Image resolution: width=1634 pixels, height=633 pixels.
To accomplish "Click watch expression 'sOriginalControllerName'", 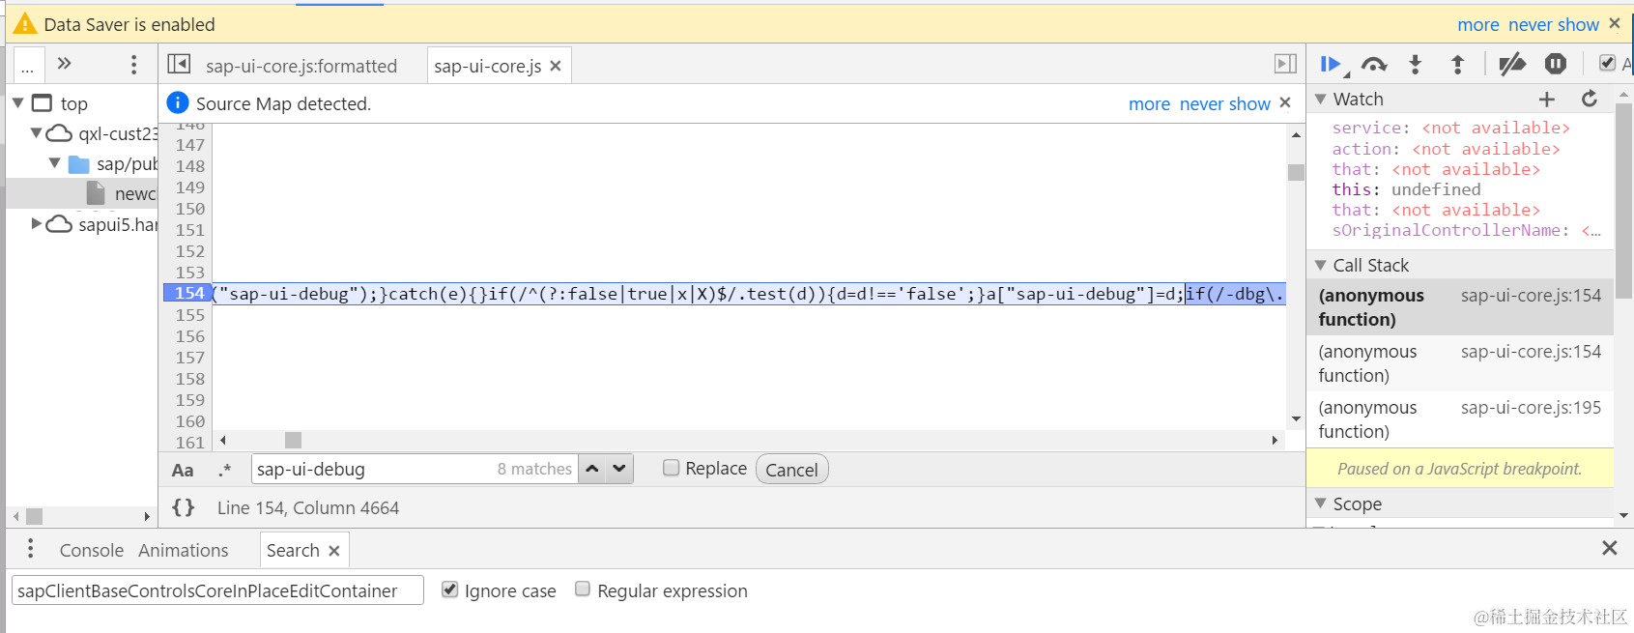I will [x=1466, y=230].
